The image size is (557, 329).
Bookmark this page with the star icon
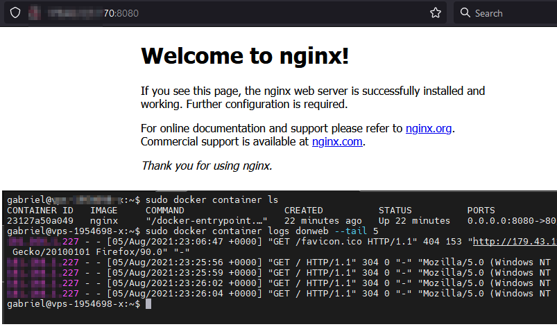[x=435, y=12]
